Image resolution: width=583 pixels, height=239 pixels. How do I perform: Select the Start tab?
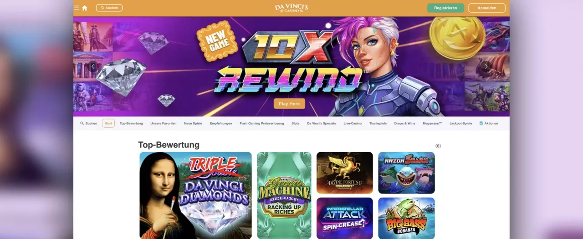point(108,123)
